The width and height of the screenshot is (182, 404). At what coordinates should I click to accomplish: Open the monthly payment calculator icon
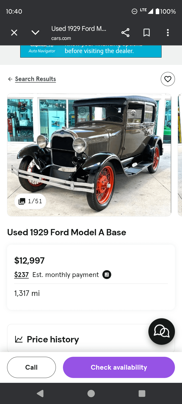click(x=107, y=275)
